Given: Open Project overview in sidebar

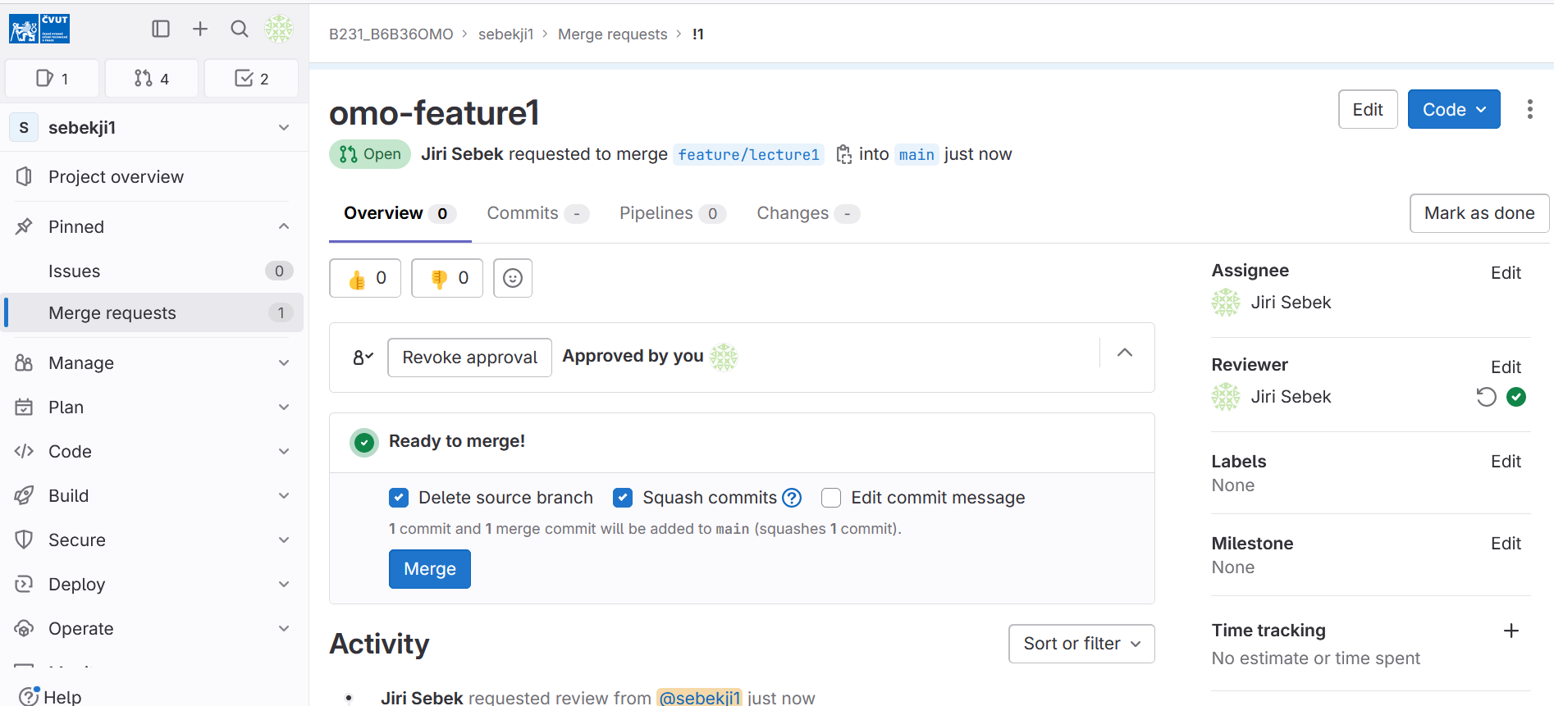Looking at the screenshot, I should pos(116,177).
